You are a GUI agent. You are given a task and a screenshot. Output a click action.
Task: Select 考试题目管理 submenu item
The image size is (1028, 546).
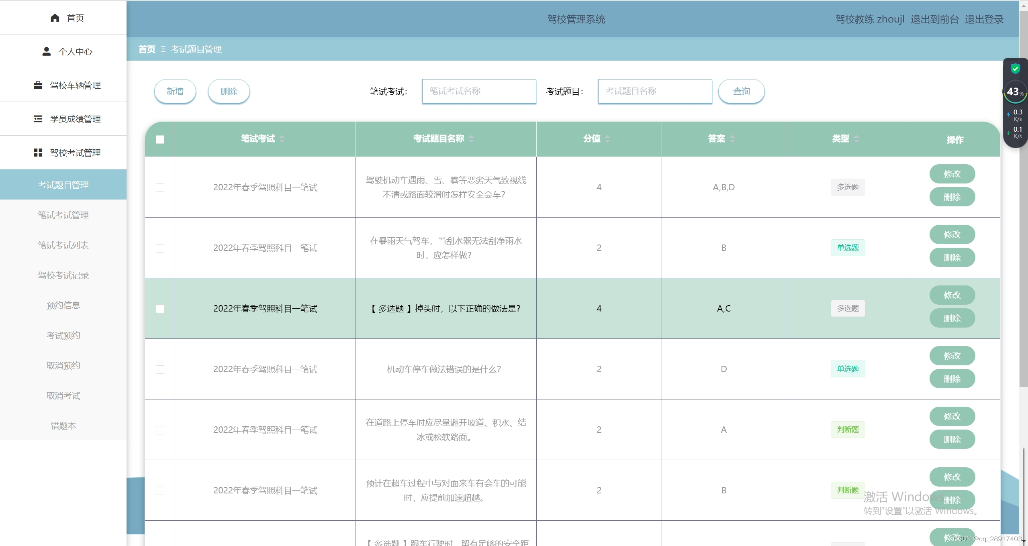tap(63, 185)
